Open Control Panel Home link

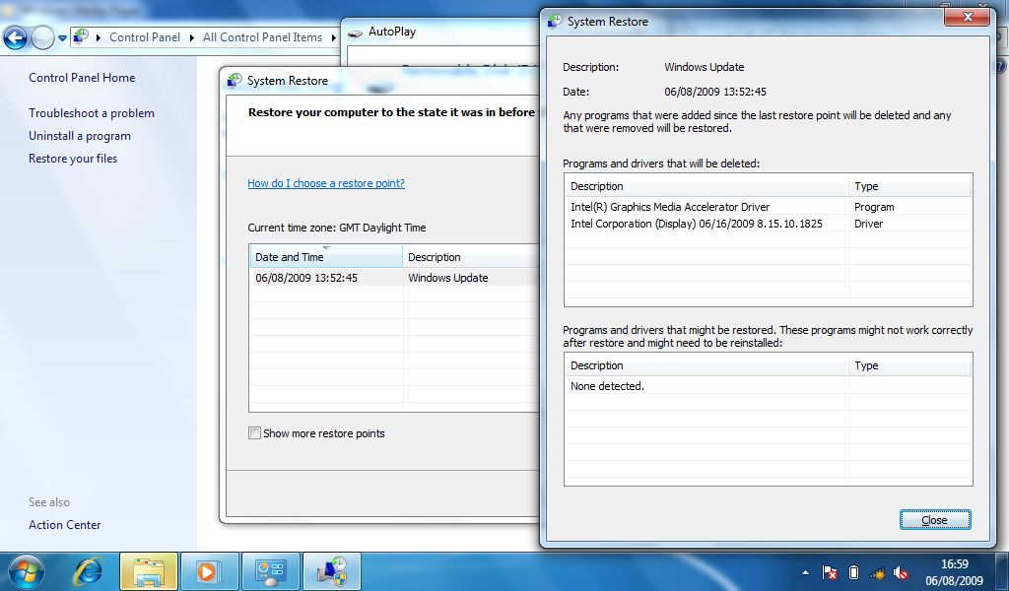82,78
